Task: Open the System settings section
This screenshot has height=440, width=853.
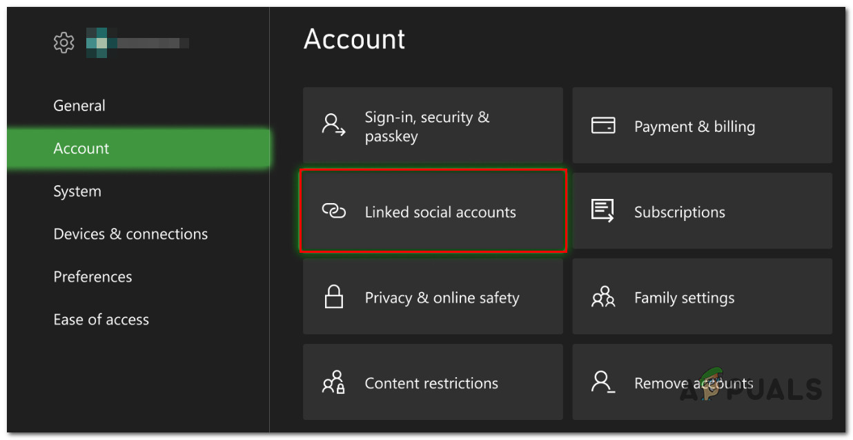Action: 77,191
